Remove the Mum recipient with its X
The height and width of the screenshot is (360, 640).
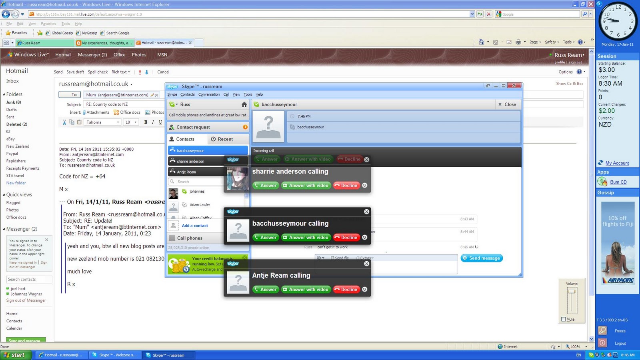(x=157, y=95)
